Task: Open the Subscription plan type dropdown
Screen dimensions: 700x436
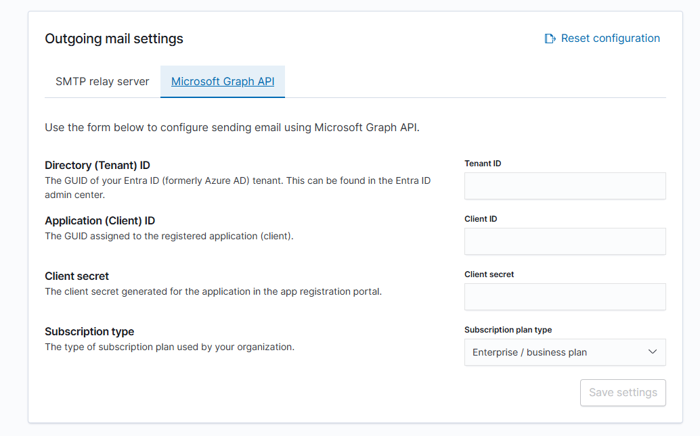Action: click(565, 352)
